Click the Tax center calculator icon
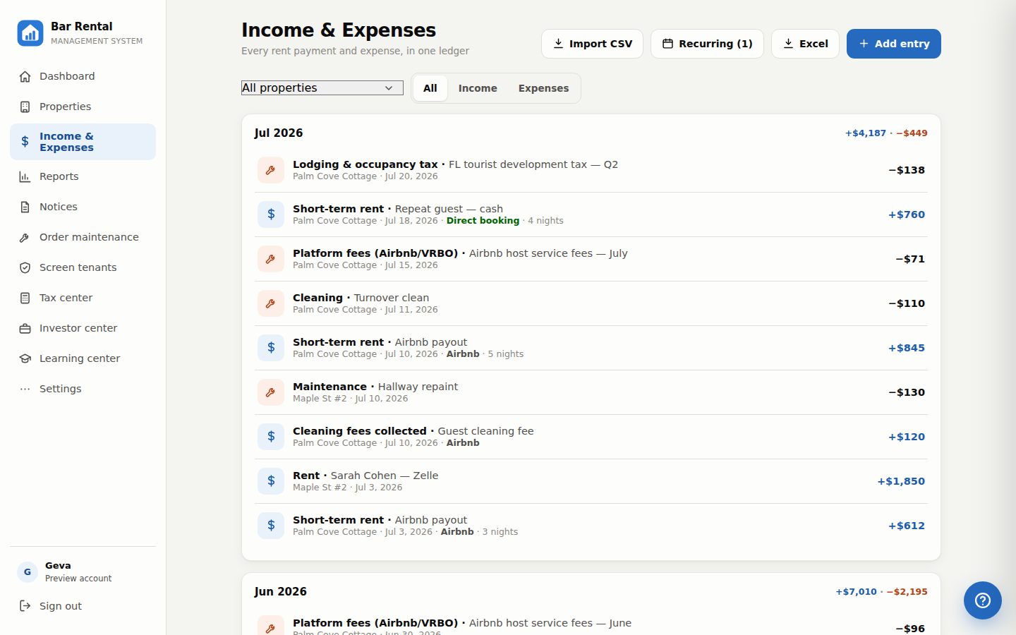This screenshot has width=1016, height=635. click(25, 298)
